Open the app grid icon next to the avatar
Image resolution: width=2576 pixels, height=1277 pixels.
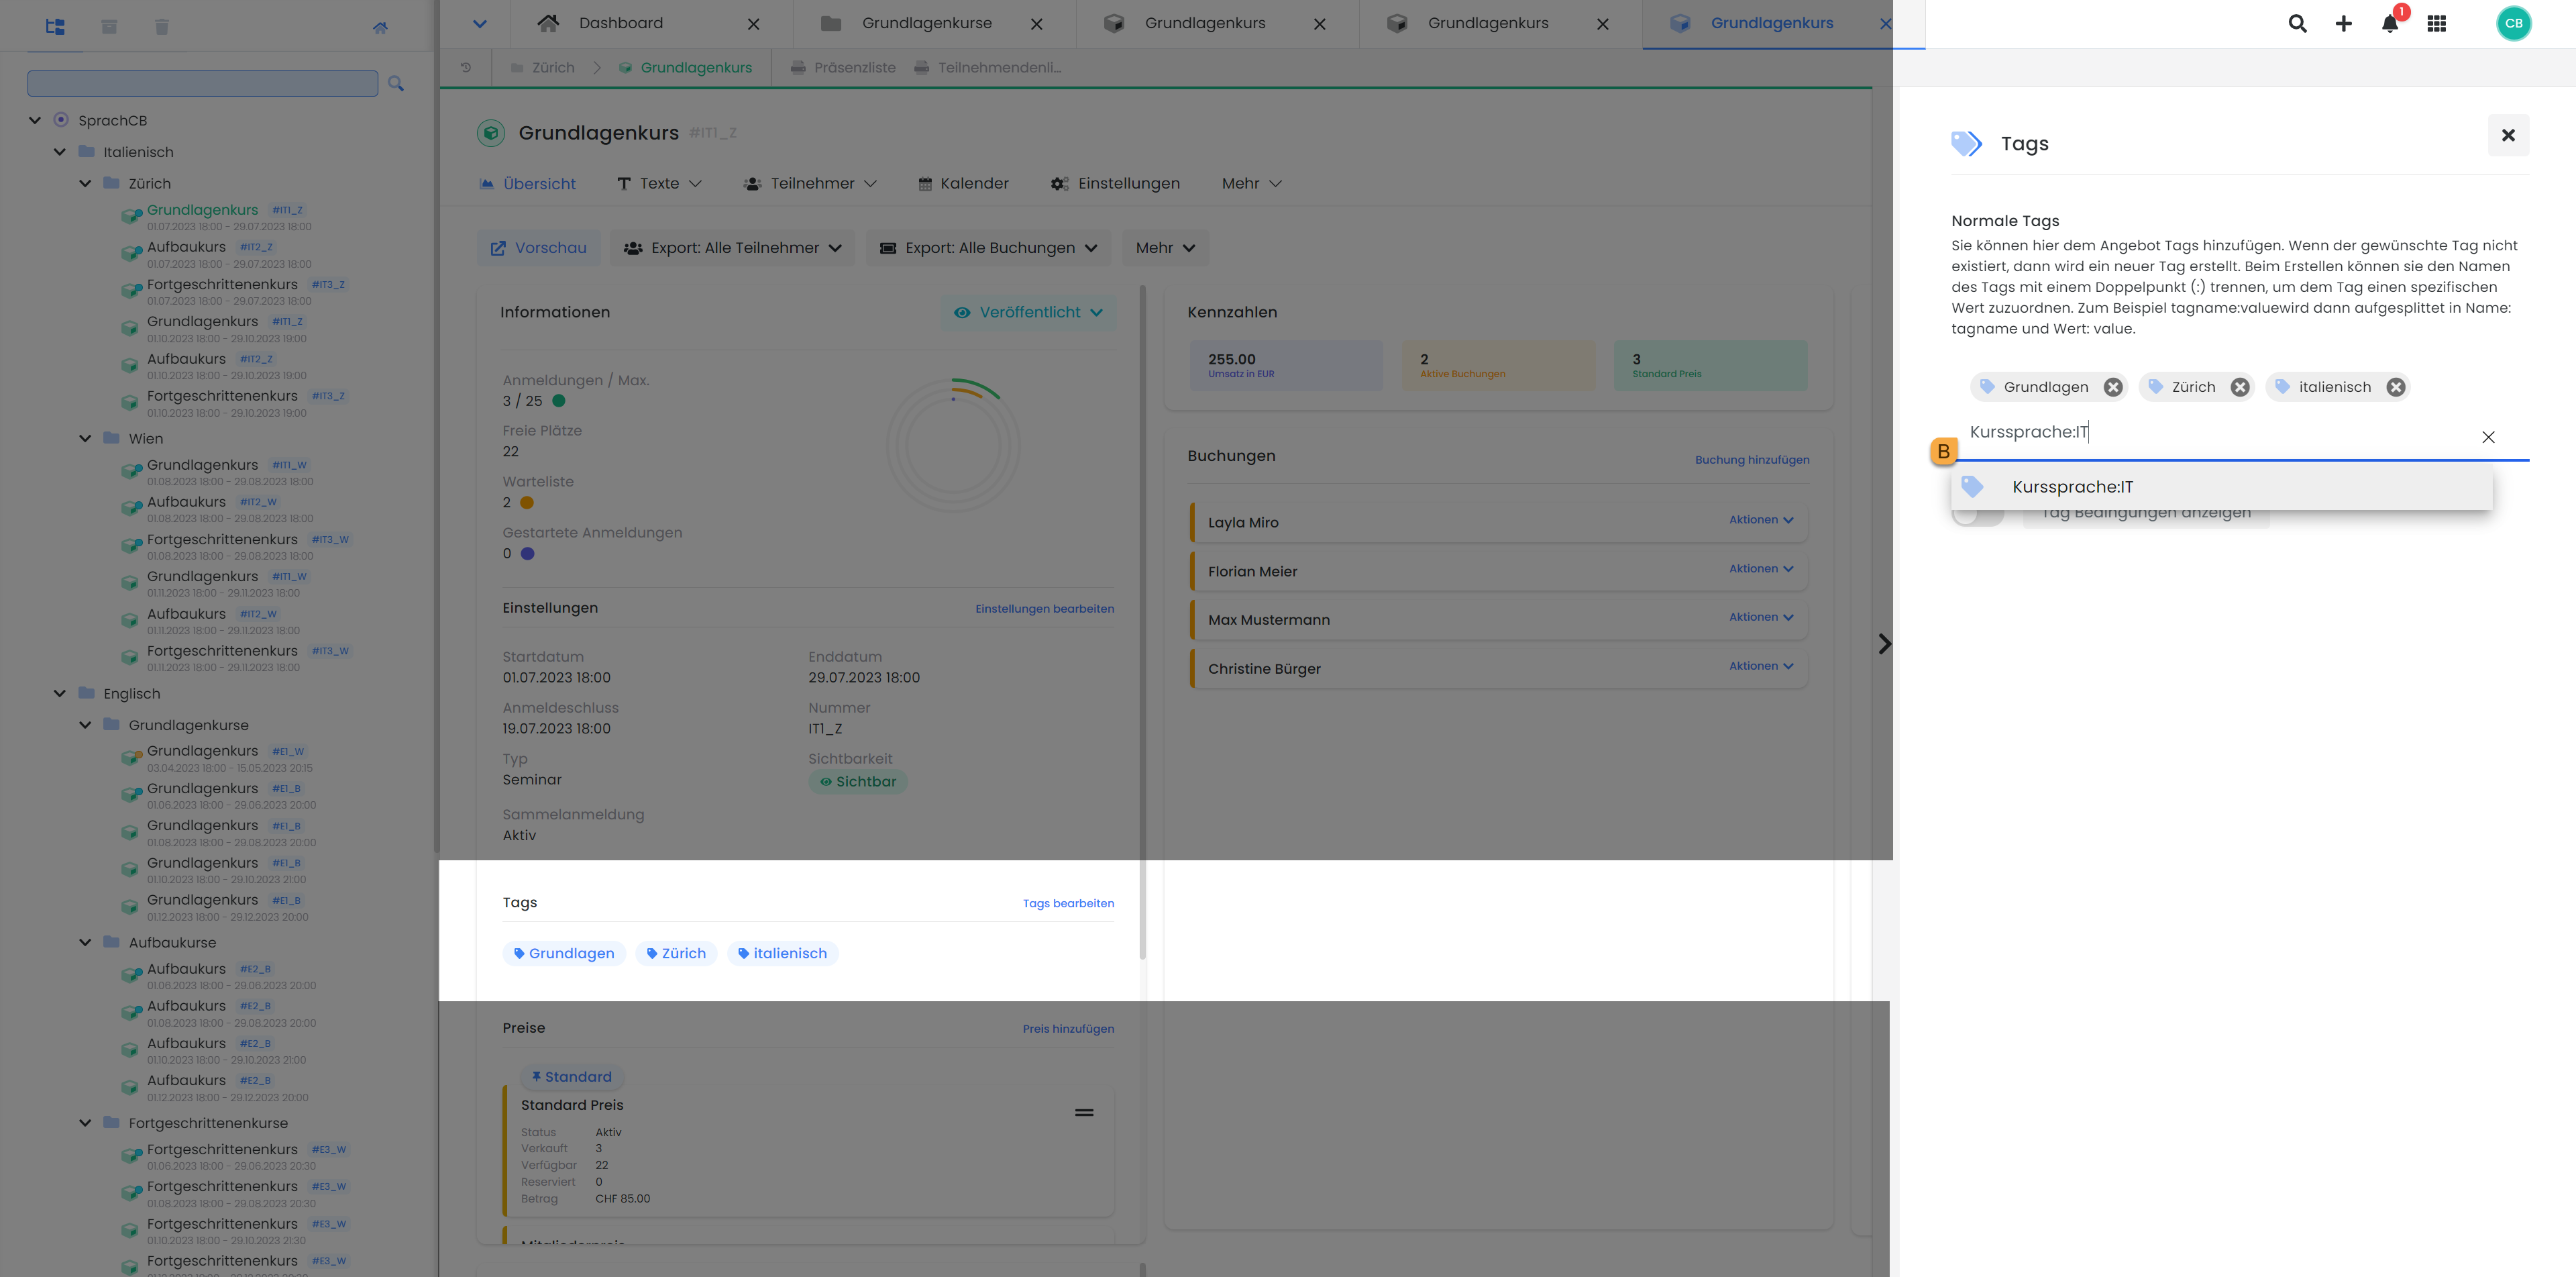point(2437,23)
